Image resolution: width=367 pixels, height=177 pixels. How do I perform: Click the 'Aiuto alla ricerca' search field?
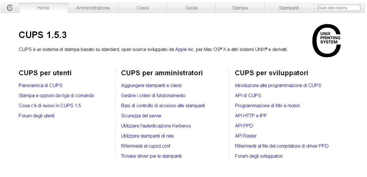point(339,8)
